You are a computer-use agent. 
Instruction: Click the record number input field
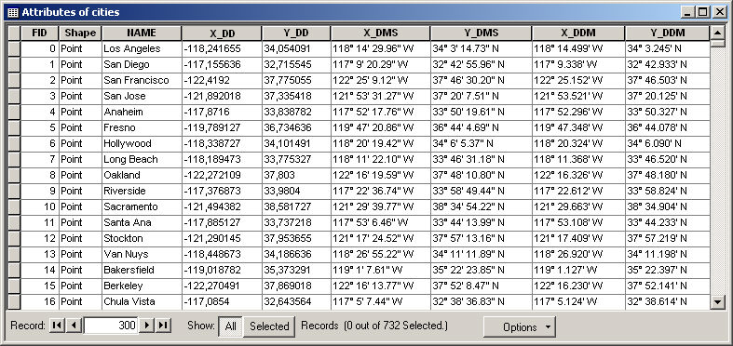tap(111, 326)
